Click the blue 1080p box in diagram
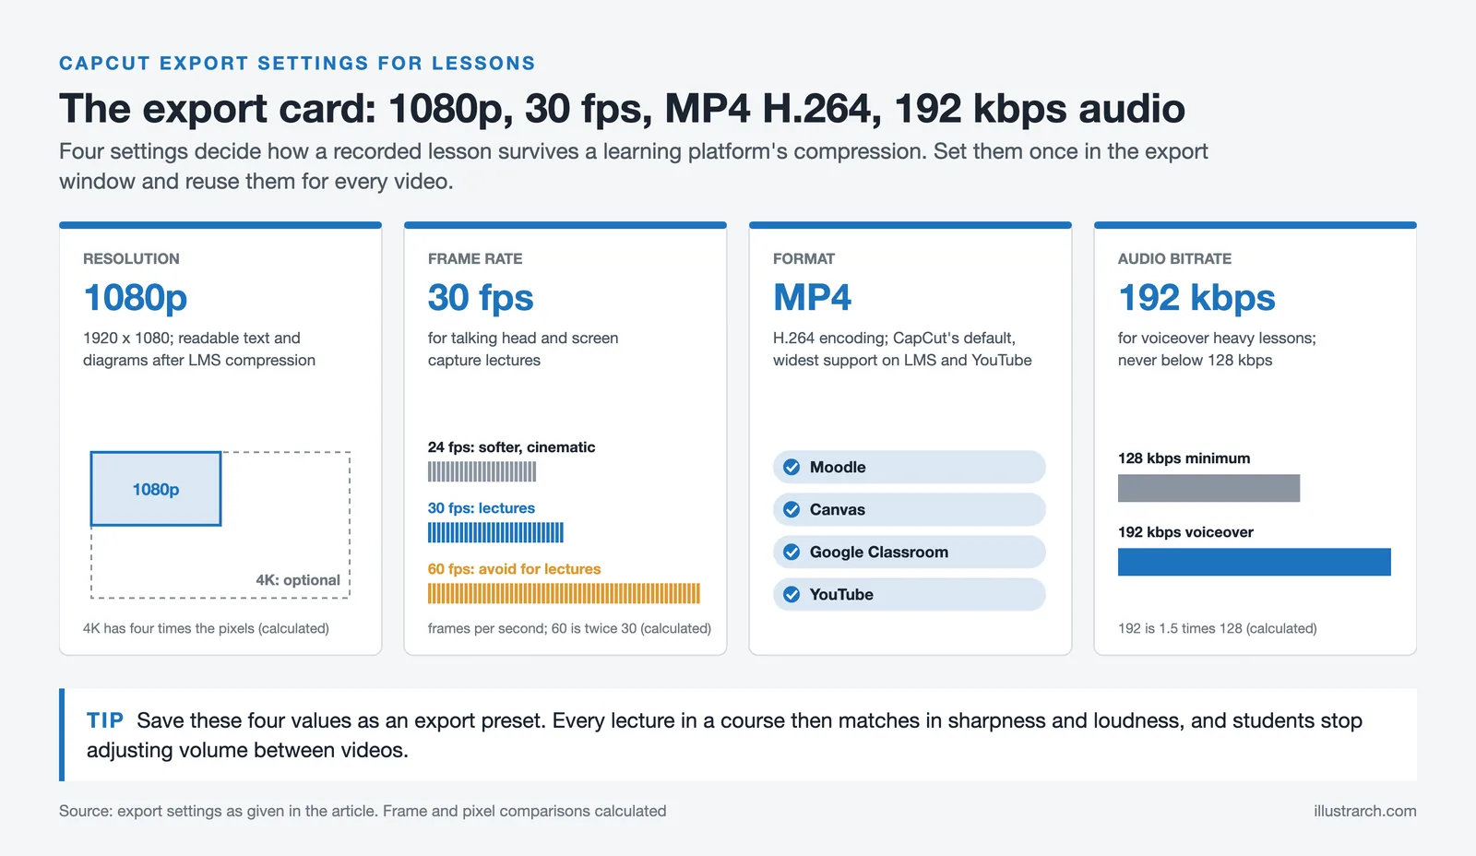The image size is (1476, 856). pyautogui.click(x=156, y=489)
